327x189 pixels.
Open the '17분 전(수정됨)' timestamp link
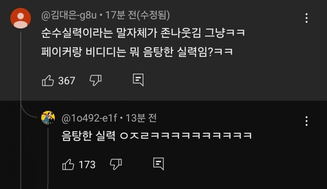(x=137, y=15)
